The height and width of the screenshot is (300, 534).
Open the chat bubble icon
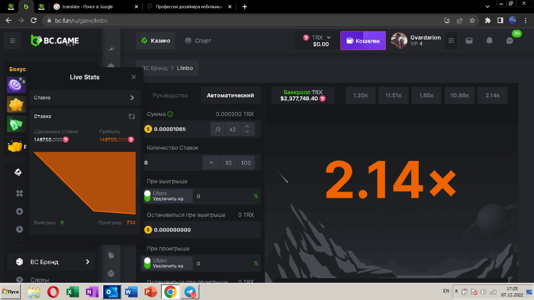[510, 41]
